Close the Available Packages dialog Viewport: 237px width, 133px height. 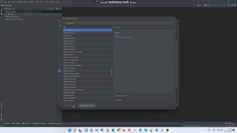(x=173, y=18)
